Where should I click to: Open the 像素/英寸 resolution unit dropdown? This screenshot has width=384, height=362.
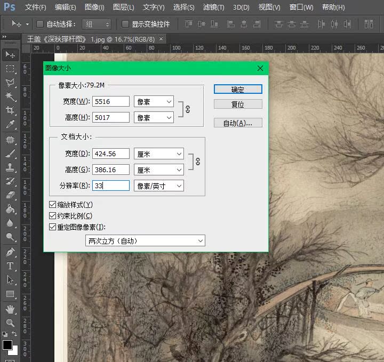[x=159, y=186]
